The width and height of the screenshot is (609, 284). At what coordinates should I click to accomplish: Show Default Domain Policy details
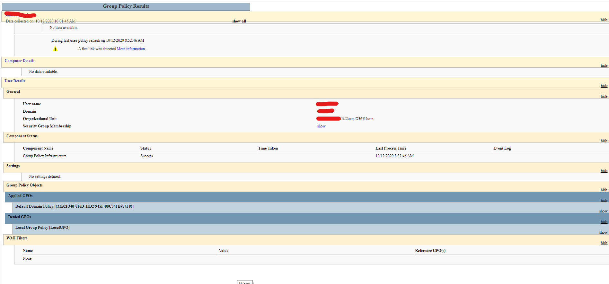[603, 211]
